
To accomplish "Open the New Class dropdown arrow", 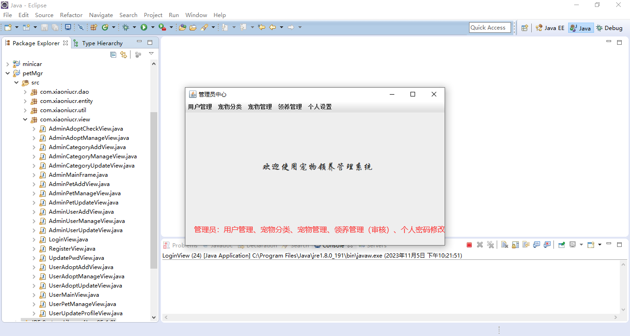I will 113,28.
